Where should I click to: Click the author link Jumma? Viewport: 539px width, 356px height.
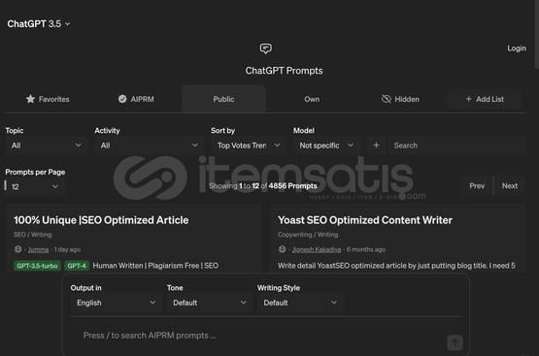38,249
